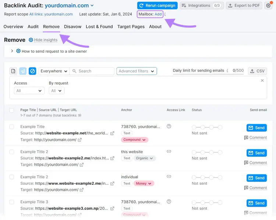The height and width of the screenshot is (220, 276).
Task: Expand 'How to send request to a site owner'
Action: tap(12, 51)
